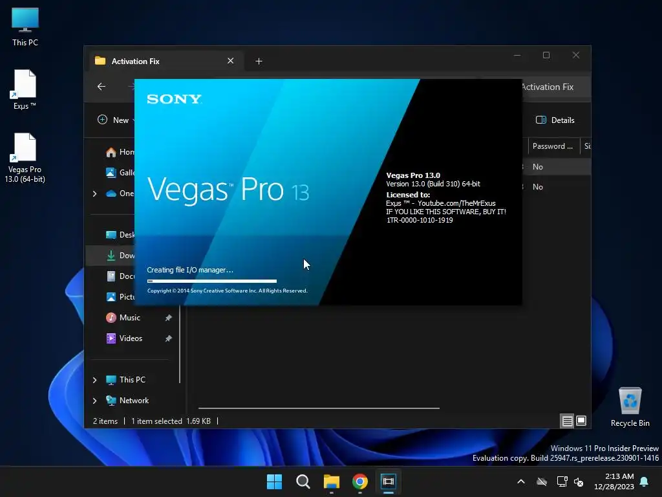The height and width of the screenshot is (497, 662).
Task: Unpin Music using its pin icon
Action: point(169,318)
